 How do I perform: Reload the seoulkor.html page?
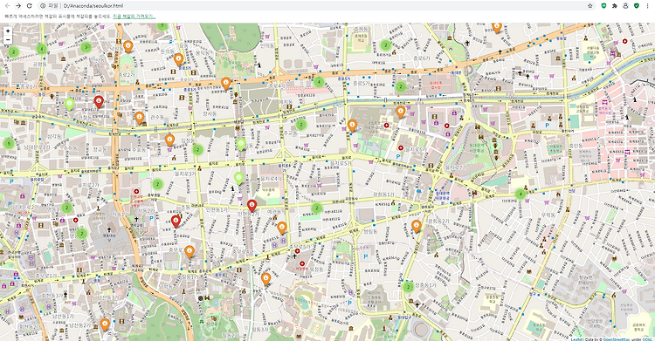point(29,6)
